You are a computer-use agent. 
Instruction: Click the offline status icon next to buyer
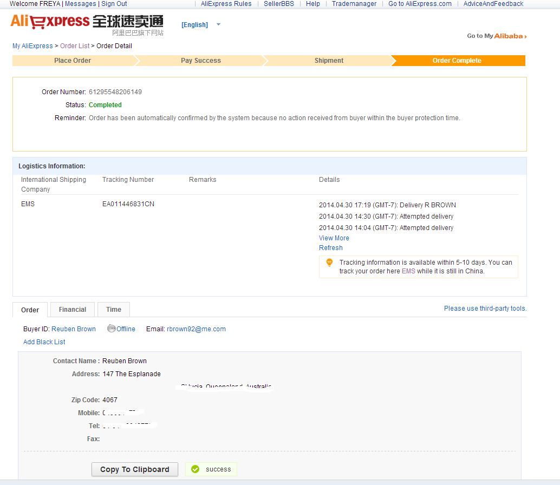click(x=112, y=329)
